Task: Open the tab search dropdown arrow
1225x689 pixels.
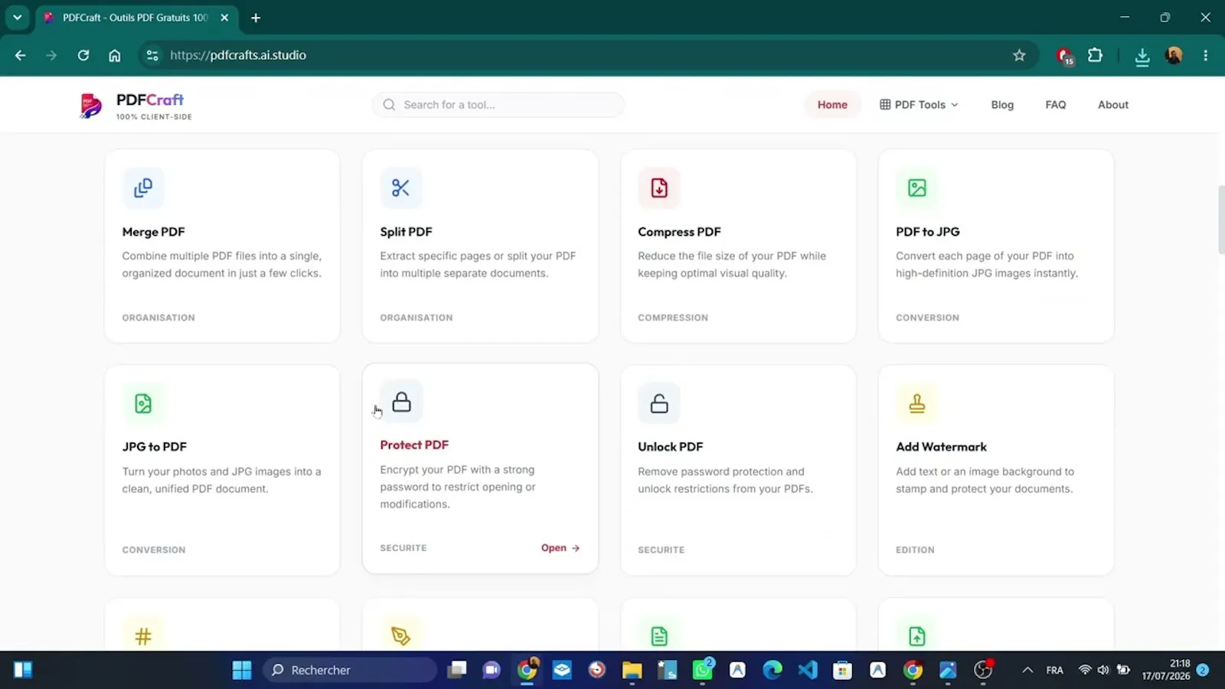Action: [x=17, y=17]
